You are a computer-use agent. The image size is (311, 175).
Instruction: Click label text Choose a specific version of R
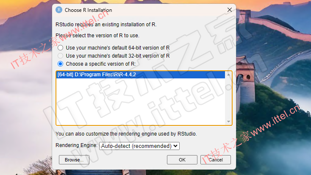click(x=101, y=64)
